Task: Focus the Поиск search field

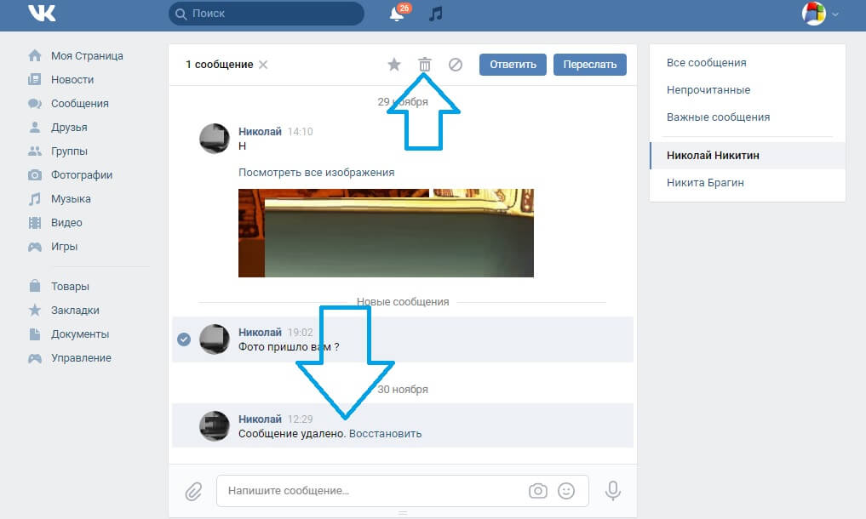Action: pyautogui.click(x=267, y=14)
